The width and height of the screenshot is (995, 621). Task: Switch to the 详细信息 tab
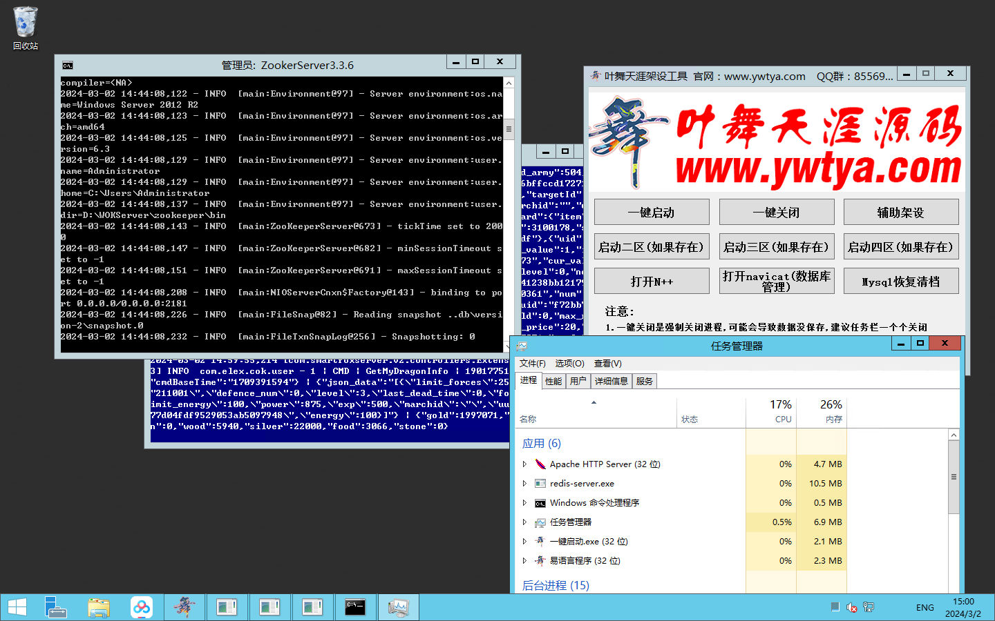pos(612,381)
